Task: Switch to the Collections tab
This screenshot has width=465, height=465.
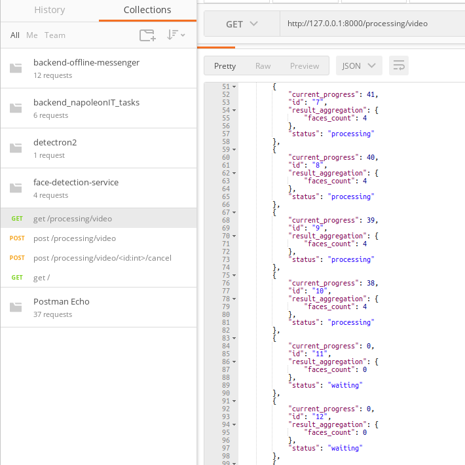Action: (147, 10)
